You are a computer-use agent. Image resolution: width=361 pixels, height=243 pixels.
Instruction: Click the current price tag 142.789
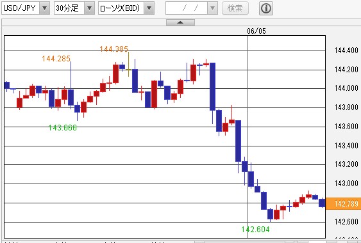coord(343,203)
